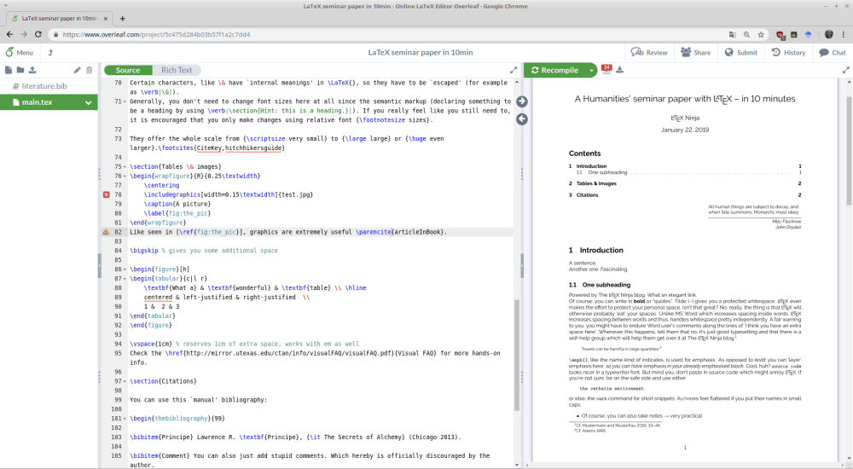Open the History panel
This screenshot has height=469, width=853.
point(787,52)
